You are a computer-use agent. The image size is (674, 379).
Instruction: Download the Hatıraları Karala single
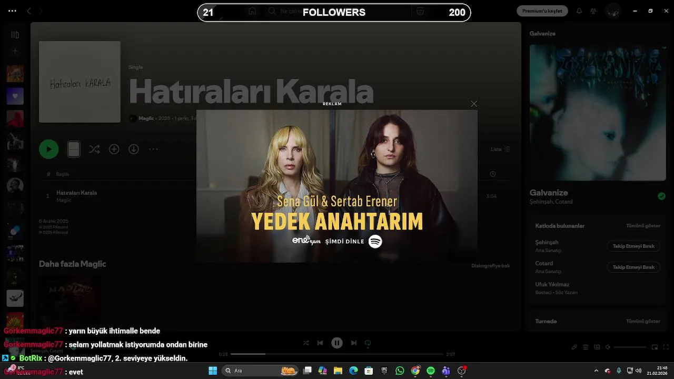pyautogui.click(x=134, y=149)
